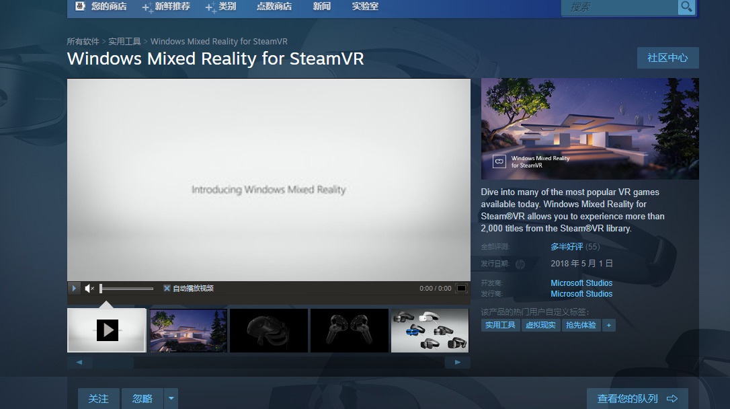Viewport: 730px width, 409px height.
Task: Enter fullscreen video mode
Action: tap(461, 289)
